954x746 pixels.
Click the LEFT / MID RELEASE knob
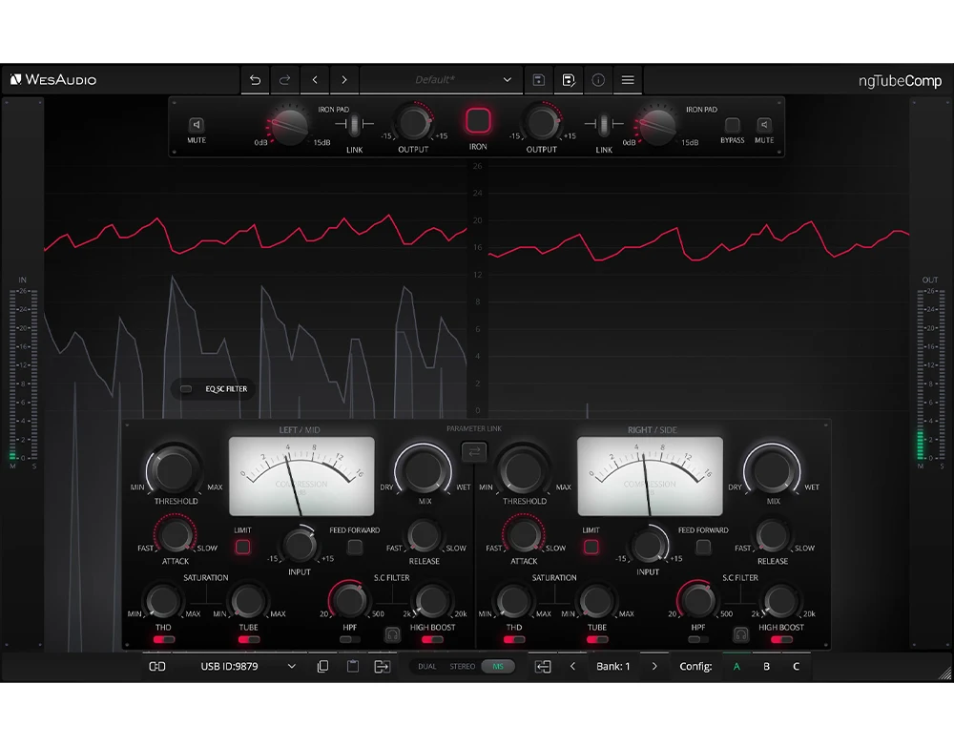point(425,536)
